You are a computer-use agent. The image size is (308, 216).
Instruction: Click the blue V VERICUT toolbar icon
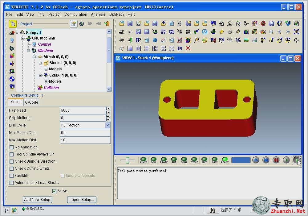point(205,32)
